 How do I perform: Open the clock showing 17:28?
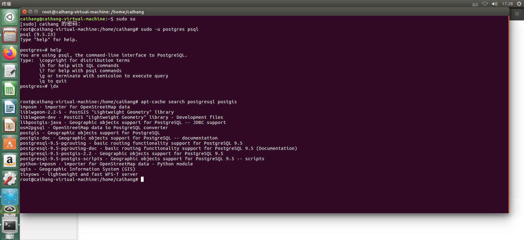click(x=507, y=4)
